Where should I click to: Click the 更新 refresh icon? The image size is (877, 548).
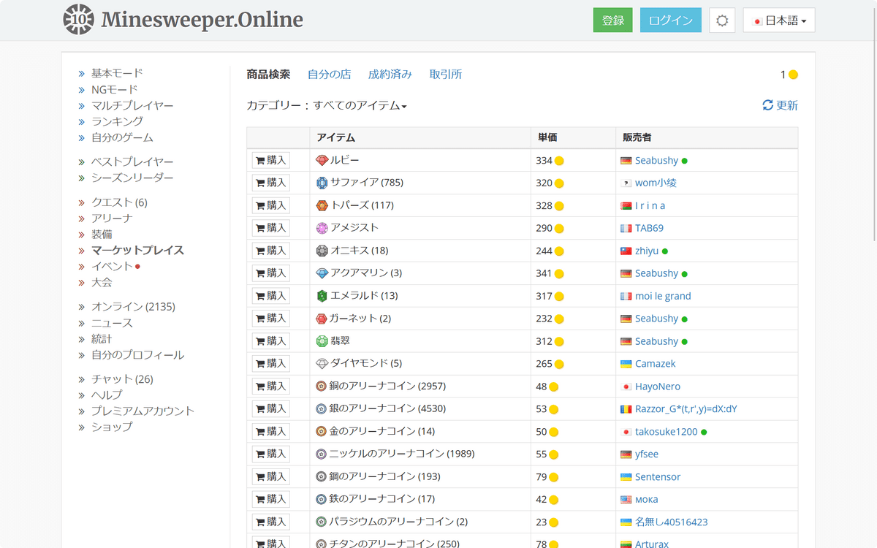(x=767, y=105)
